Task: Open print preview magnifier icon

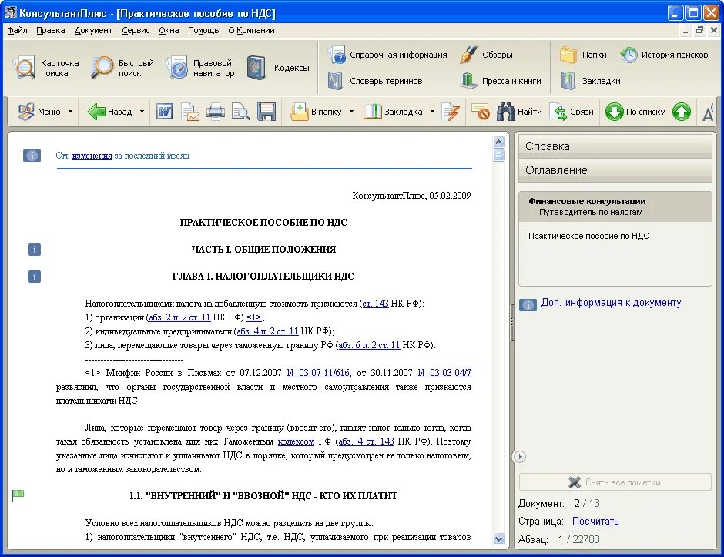Action: (240, 112)
